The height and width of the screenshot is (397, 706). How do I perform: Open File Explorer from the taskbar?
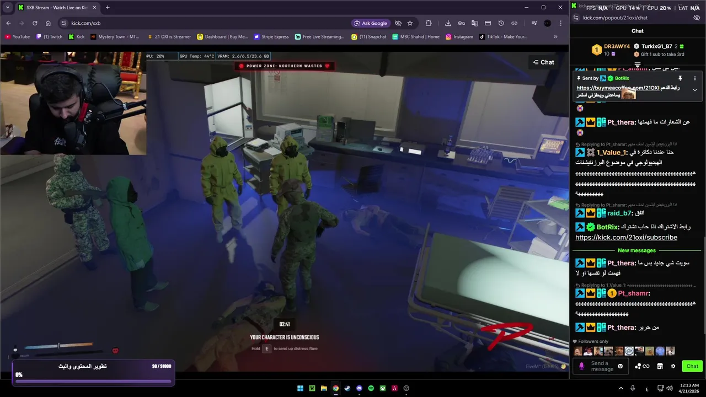tap(324, 388)
